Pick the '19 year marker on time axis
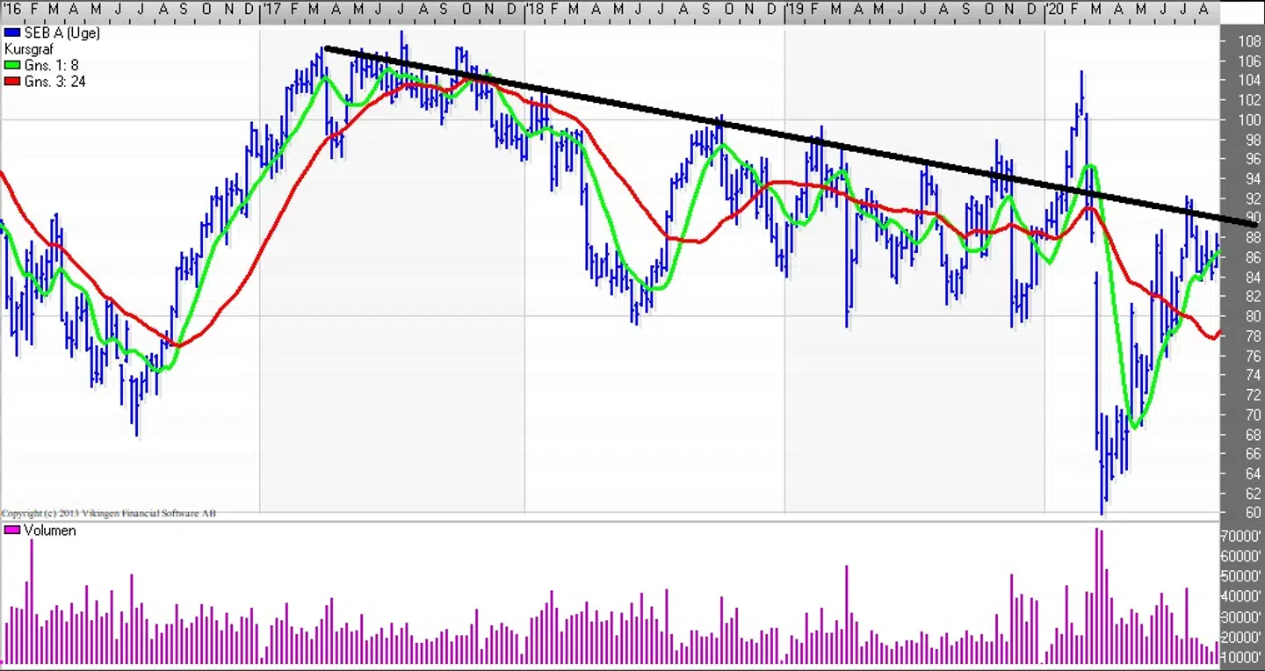 tap(794, 9)
